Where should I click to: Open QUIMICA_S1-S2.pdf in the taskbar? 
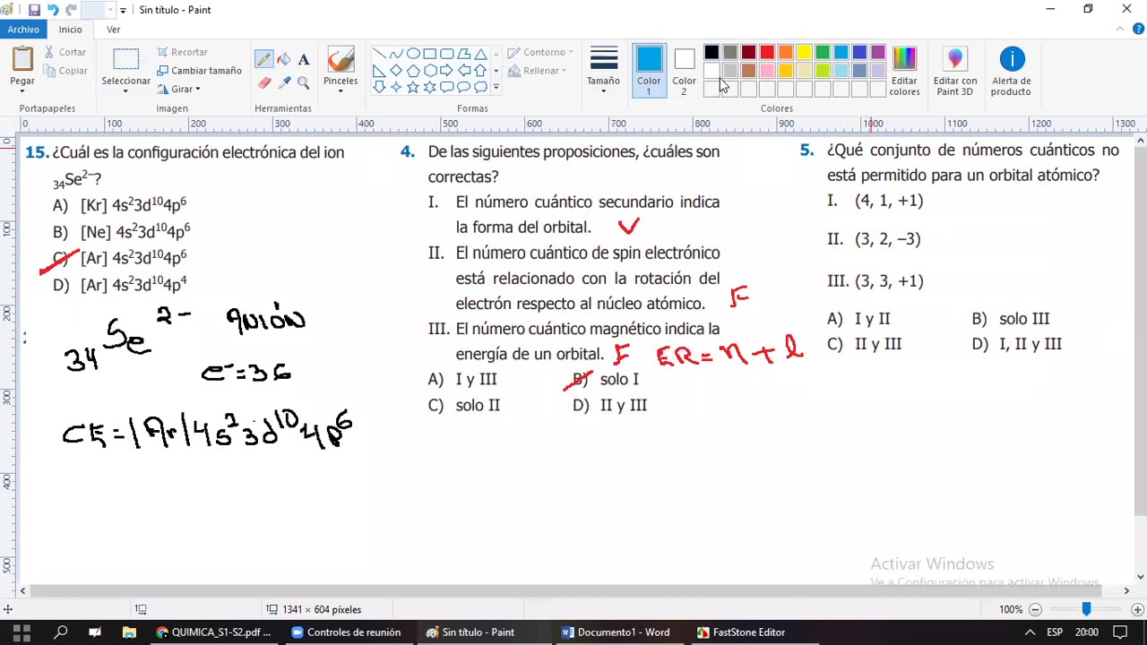pyautogui.click(x=213, y=632)
